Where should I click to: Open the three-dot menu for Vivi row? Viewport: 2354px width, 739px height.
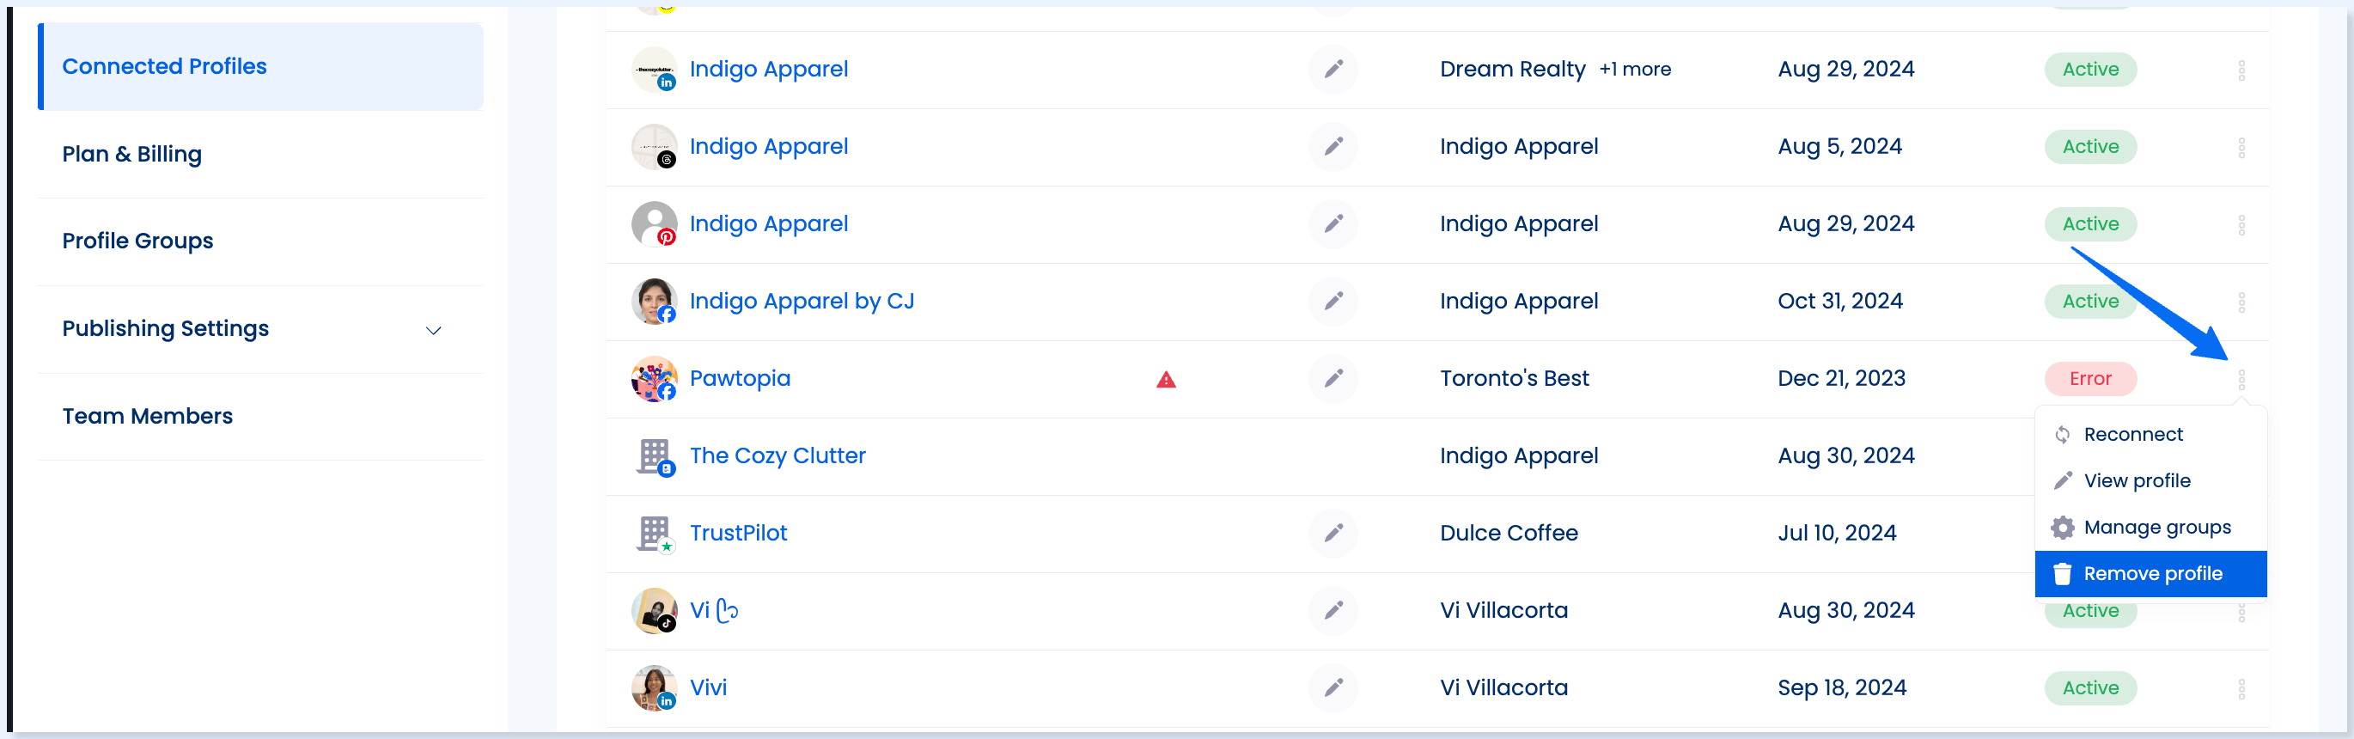coord(2241,687)
